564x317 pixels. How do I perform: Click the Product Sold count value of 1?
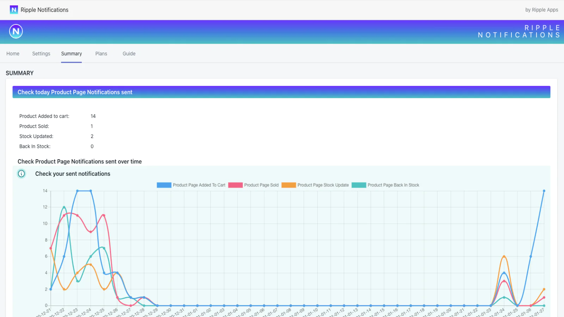tap(92, 126)
